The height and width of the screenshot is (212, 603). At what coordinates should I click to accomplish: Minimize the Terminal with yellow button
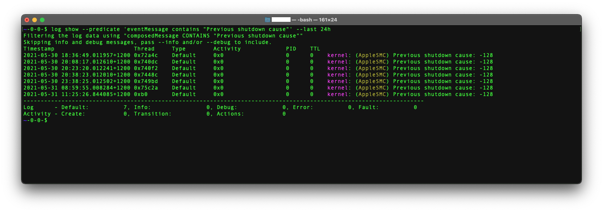[x=35, y=20]
